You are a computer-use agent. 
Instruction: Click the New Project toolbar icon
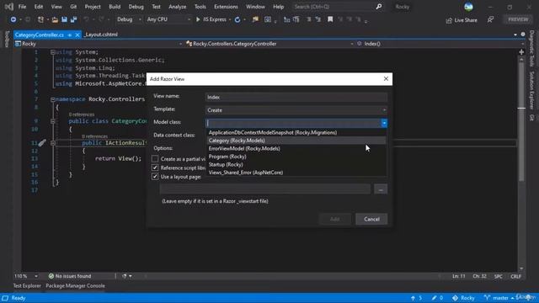click(40, 19)
